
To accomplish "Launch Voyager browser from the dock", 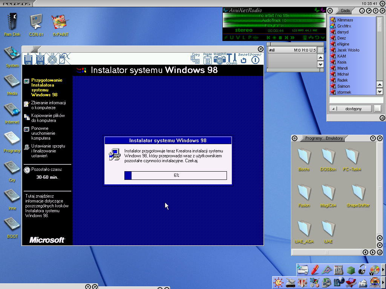I will click(351, 282).
